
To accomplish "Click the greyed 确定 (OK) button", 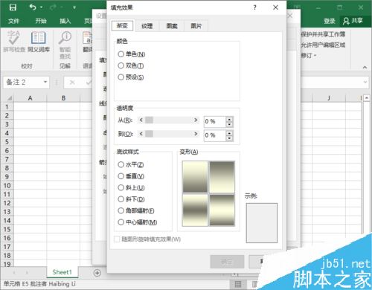I will pyautogui.click(x=227, y=262).
